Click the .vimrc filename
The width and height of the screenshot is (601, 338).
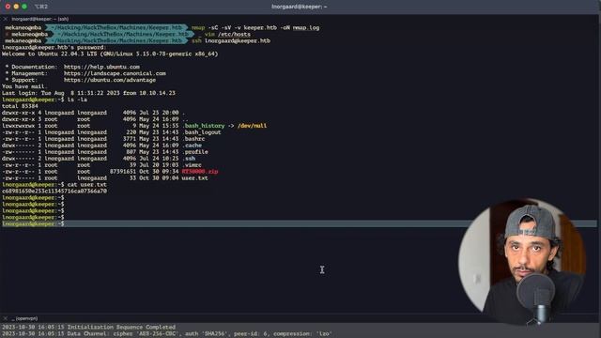click(192, 165)
